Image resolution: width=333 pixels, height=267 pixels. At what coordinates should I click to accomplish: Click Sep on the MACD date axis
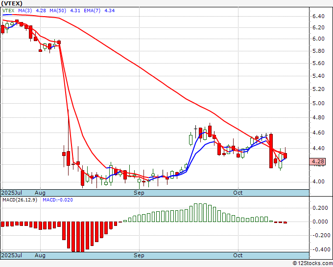click(139, 255)
